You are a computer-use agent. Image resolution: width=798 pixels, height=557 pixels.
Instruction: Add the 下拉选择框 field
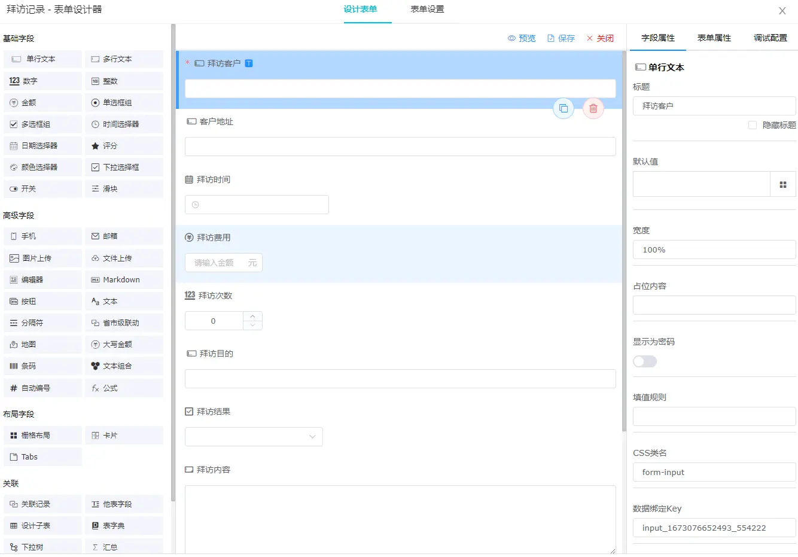point(124,167)
